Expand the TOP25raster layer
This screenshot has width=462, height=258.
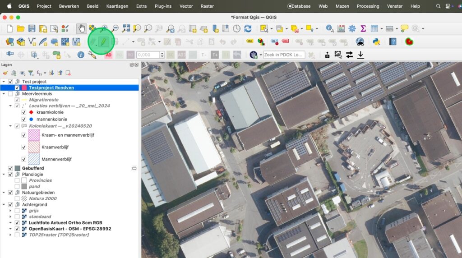coord(10,235)
